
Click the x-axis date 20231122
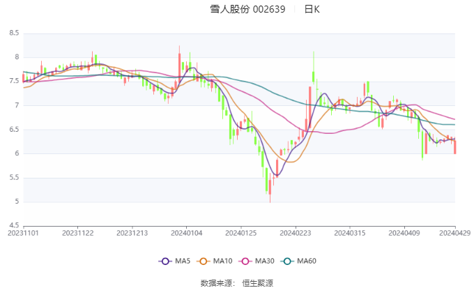77,233
